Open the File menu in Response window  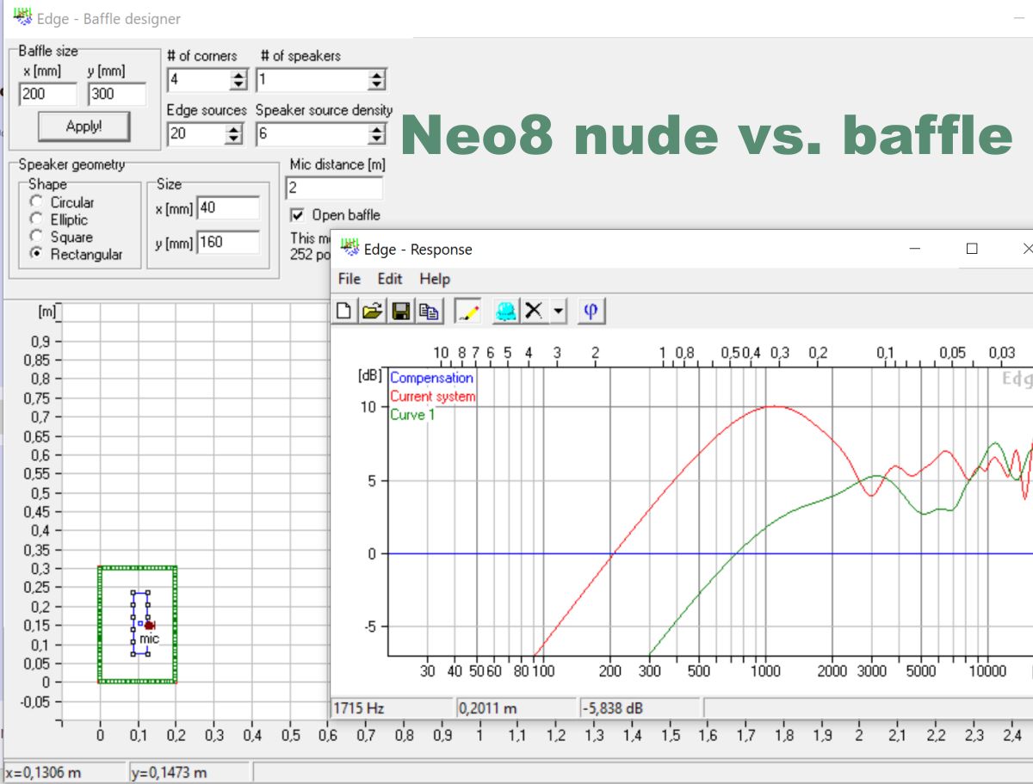[x=349, y=279]
